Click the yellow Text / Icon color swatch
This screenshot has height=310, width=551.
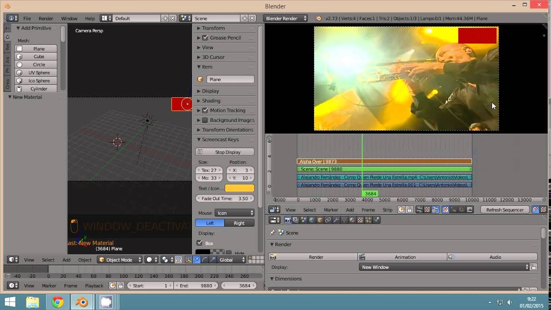[240, 188]
